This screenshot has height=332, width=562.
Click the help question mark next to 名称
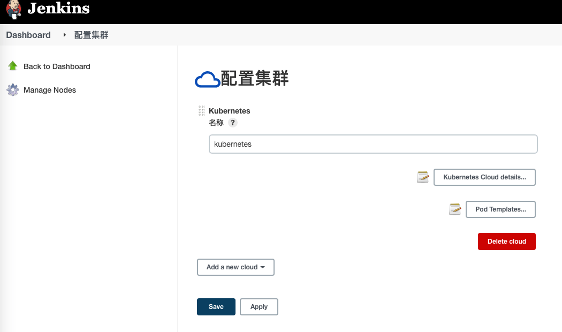(232, 123)
